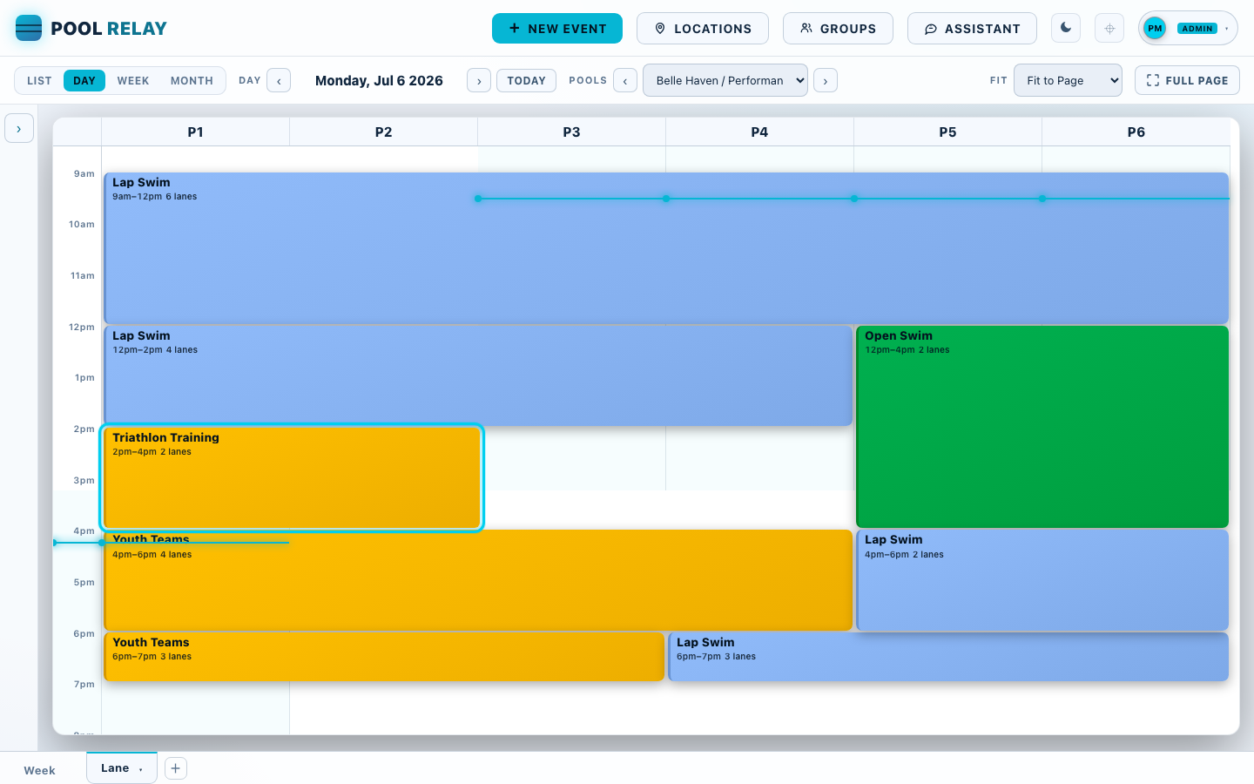The height and width of the screenshot is (784, 1254).
Task: Click the Pool Relay logo icon
Action: tap(29, 28)
